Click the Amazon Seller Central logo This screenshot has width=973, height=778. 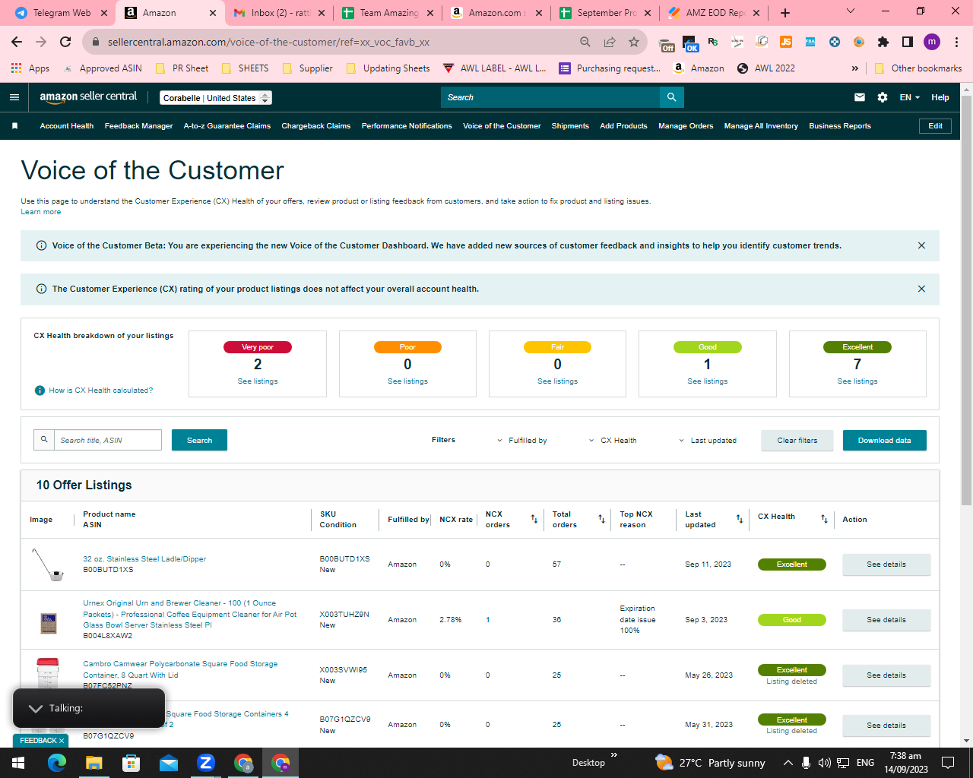click(88, 96)
